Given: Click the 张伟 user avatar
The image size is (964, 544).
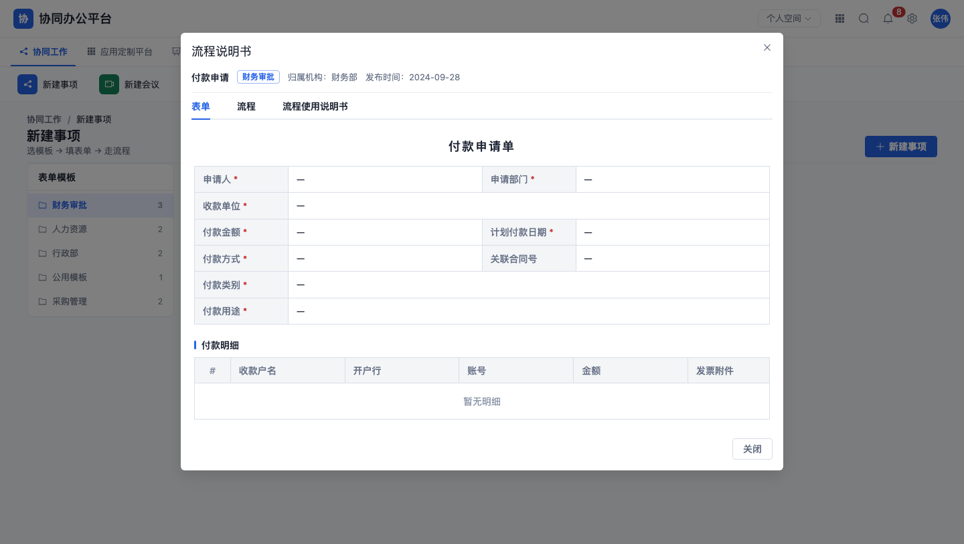Looking at the screenshot, I should point(941,19).
